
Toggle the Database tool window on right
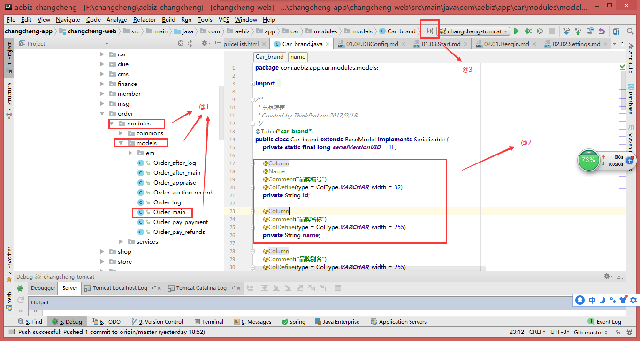(x=631, y=97)
